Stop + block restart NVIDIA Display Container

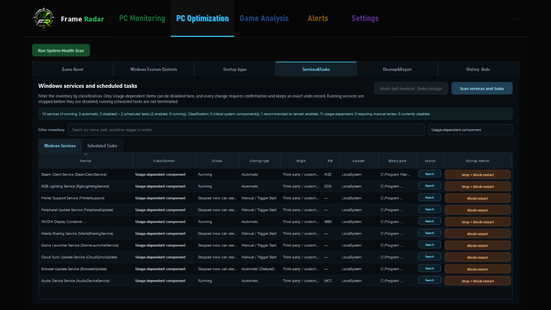click(x=478, y=222)
